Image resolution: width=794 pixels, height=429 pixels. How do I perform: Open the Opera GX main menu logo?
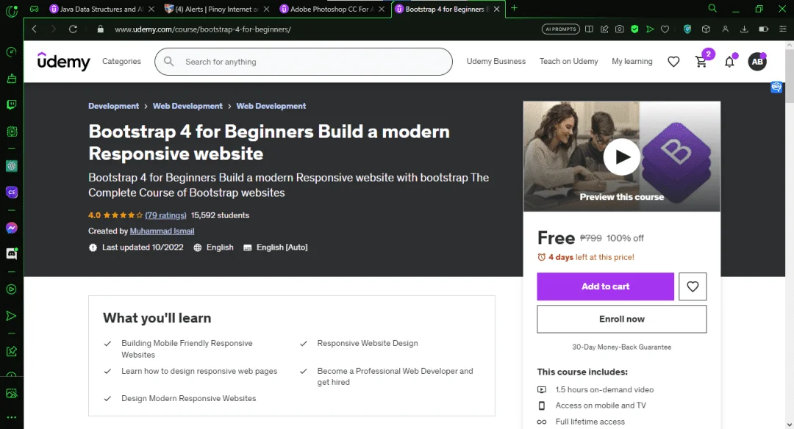click(x=11, y=10)
